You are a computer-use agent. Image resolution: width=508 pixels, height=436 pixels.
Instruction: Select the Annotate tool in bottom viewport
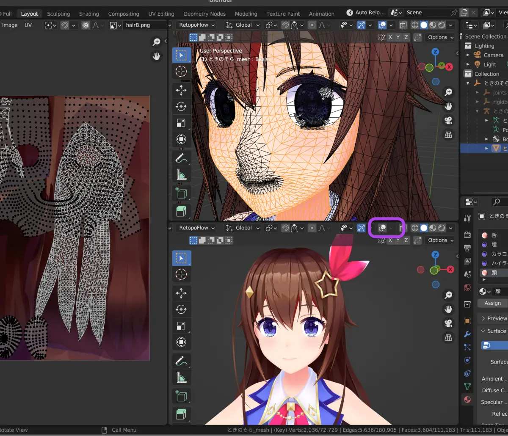[181, 361]
